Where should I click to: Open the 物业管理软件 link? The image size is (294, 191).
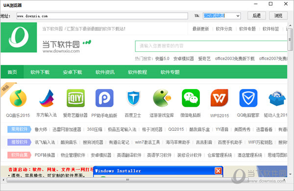point(73,155)
